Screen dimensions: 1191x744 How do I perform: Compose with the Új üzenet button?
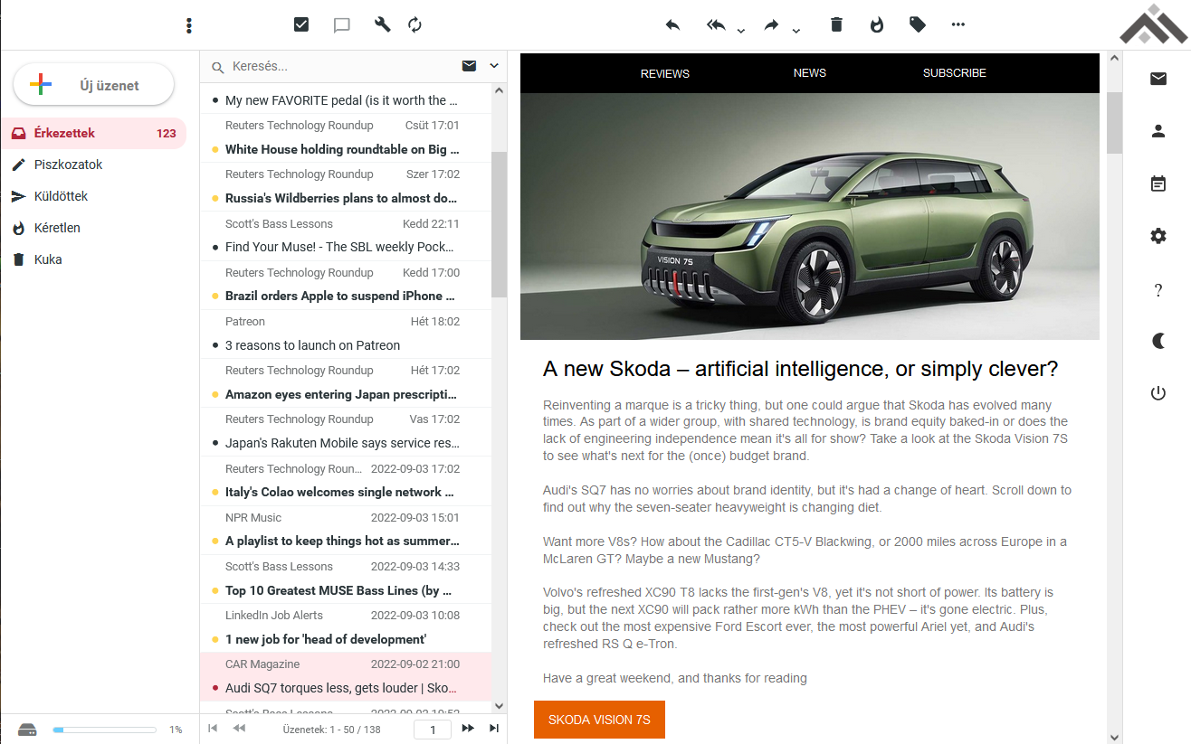click(x=93, y=85)
